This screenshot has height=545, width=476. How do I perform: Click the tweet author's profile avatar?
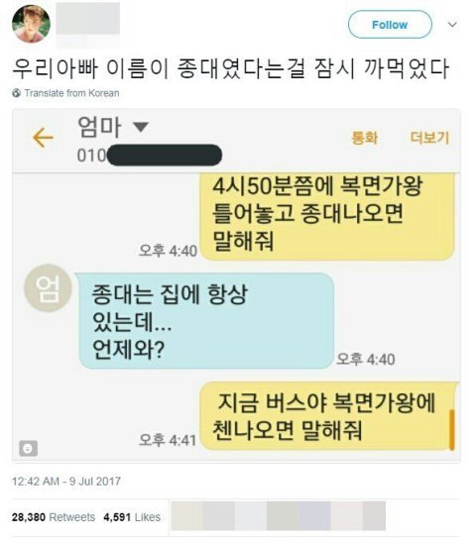click(x=31, y=24)
